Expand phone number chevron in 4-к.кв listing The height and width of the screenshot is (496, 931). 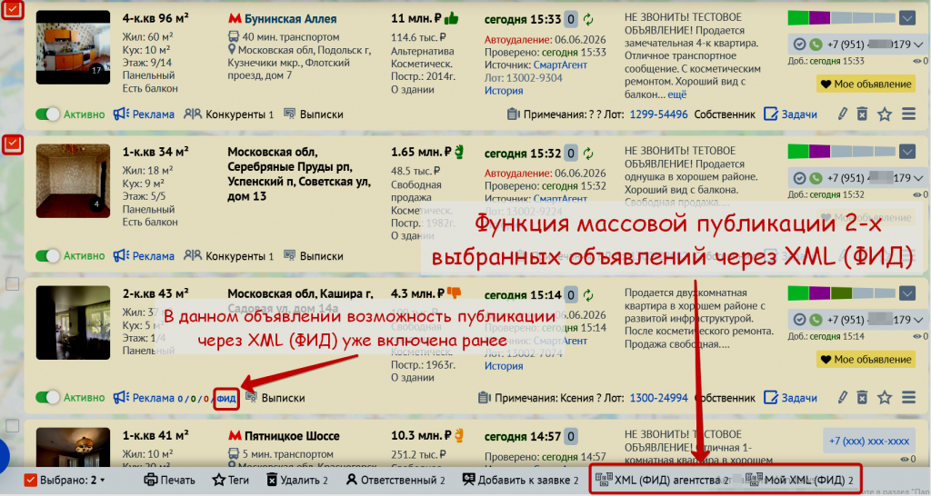(919, 45)
